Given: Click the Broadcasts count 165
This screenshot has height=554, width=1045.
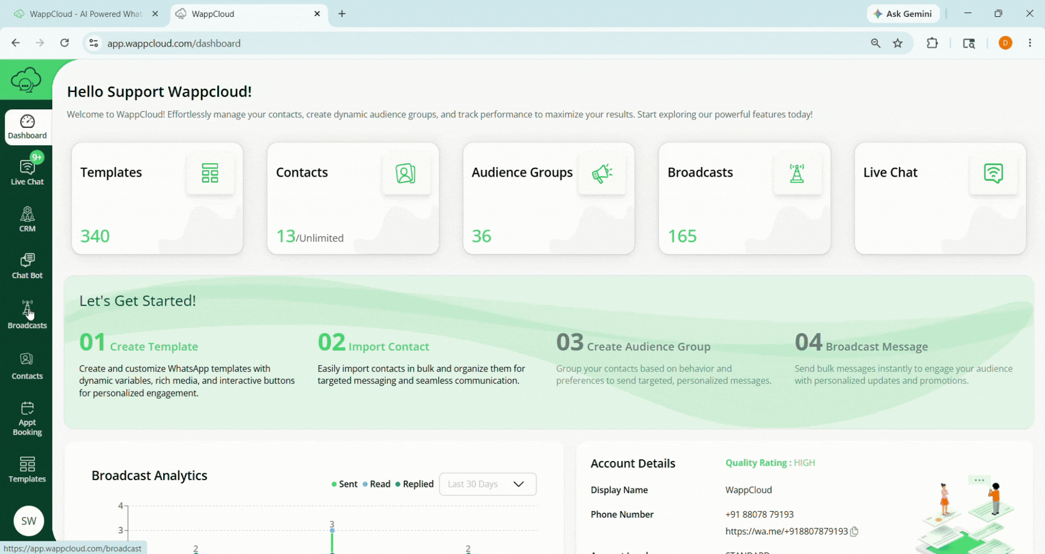Looking at the screenshot, I should pyautogui.click(x=683, y=236).
